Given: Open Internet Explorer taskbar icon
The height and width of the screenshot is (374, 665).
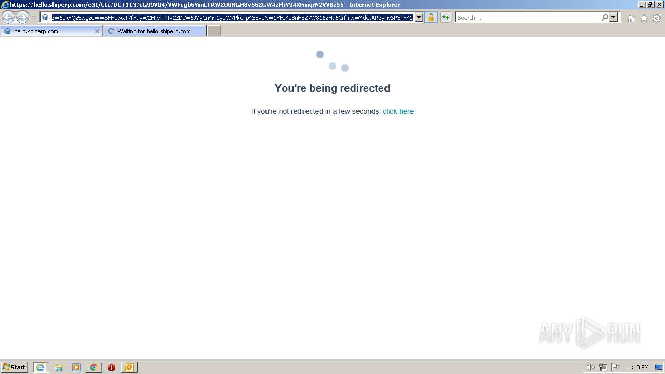Looking at the screenshot, I should (41, 367).
